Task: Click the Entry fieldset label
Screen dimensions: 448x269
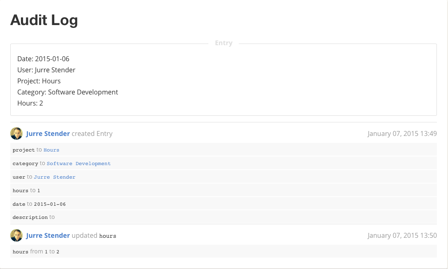Action: pos(224,43)
